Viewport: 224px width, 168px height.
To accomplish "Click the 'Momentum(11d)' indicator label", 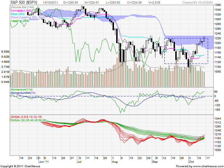I will point(22,90).
